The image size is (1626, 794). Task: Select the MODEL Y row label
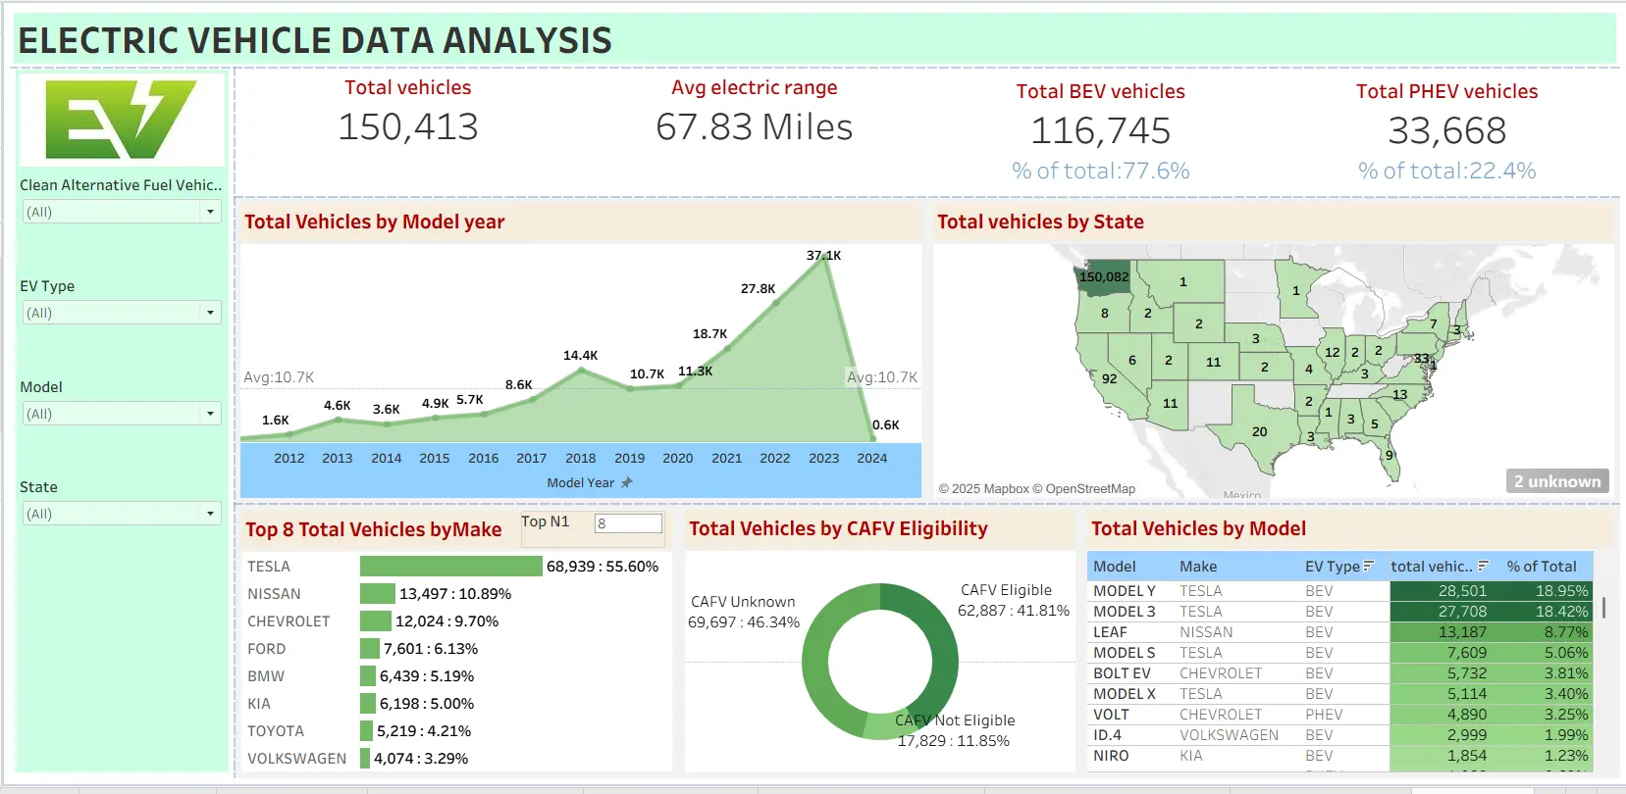[x=1125, y=591]
